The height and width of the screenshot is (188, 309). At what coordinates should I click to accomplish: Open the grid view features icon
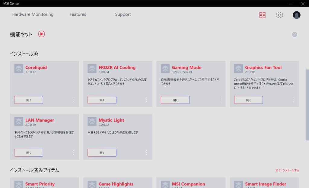tap(262, 15)
